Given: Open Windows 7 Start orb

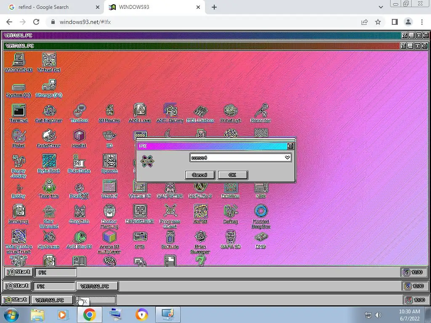Looking at the screenshot, I should coord(11,315).
